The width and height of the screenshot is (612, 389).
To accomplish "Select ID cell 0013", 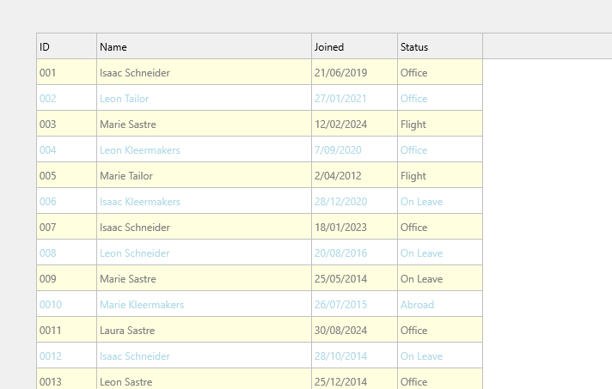I will click(x=67, y=379).
